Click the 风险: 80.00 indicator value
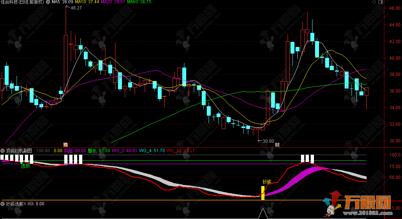This screenshot has height=219, width=402. (75, 150)
